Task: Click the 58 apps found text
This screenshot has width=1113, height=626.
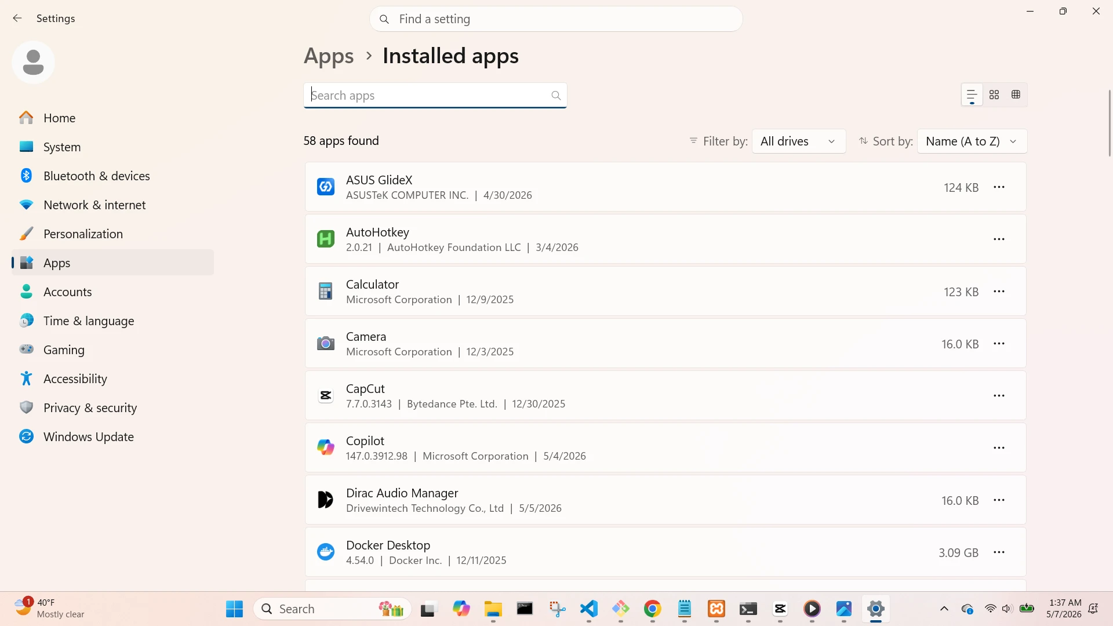Action: [341, 141]
